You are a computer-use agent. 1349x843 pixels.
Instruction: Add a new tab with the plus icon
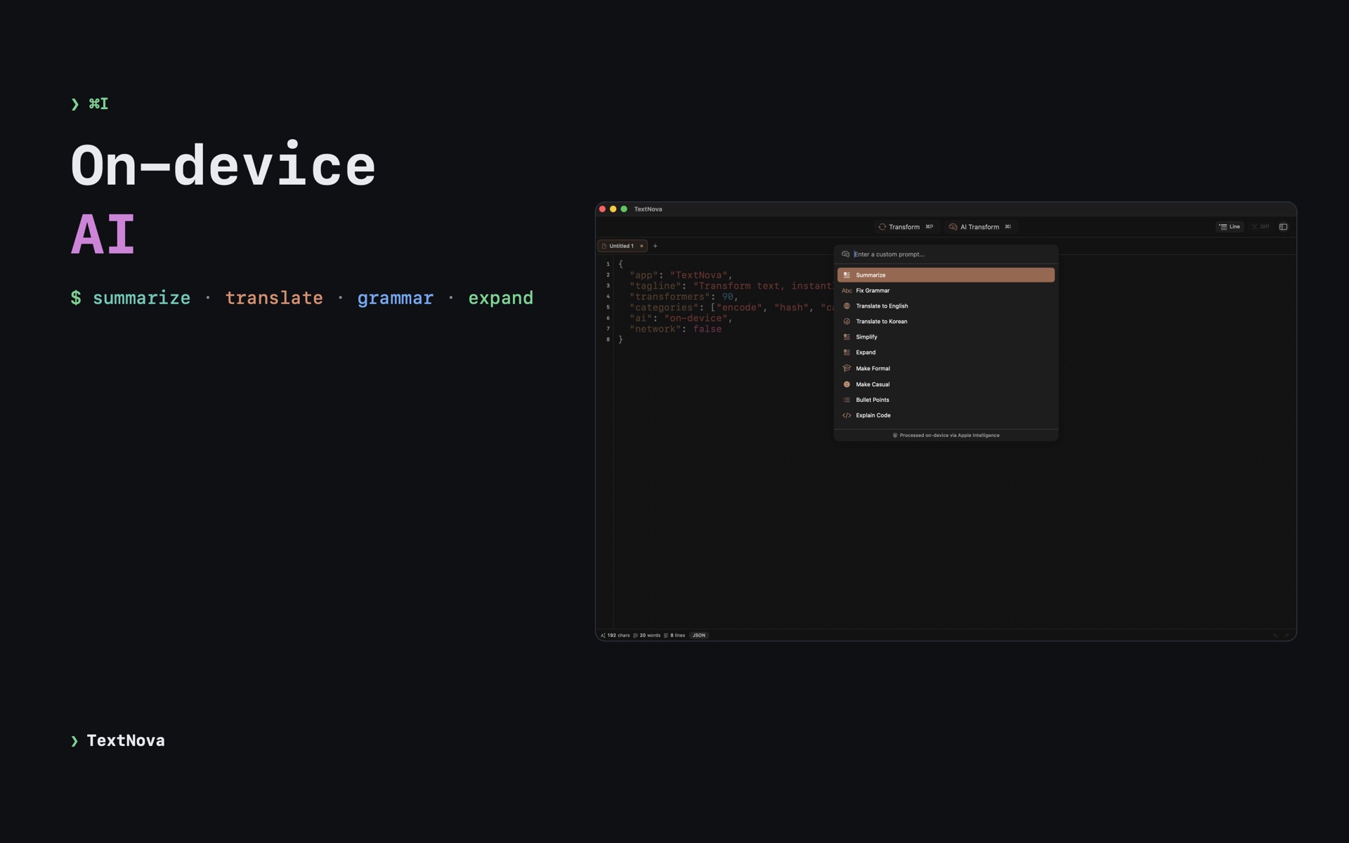coord(655,246)
